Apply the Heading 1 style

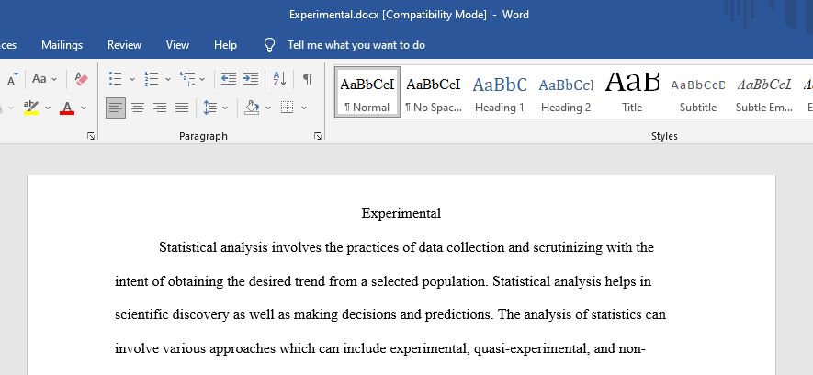tap(500, 92)
